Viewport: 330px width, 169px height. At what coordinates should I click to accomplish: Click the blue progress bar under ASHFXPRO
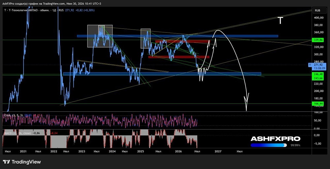pos(269,145)
